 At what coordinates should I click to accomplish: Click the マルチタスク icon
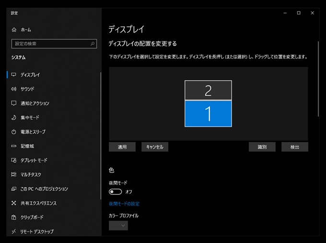tap(14, 174)
